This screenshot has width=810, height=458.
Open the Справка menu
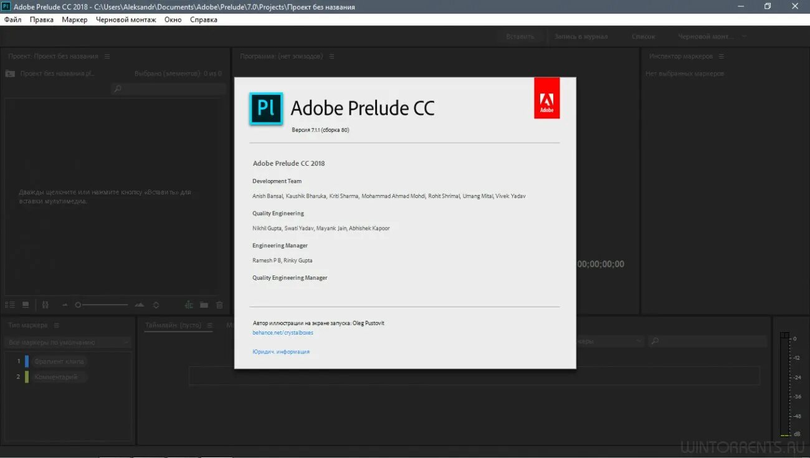(204, 19)
